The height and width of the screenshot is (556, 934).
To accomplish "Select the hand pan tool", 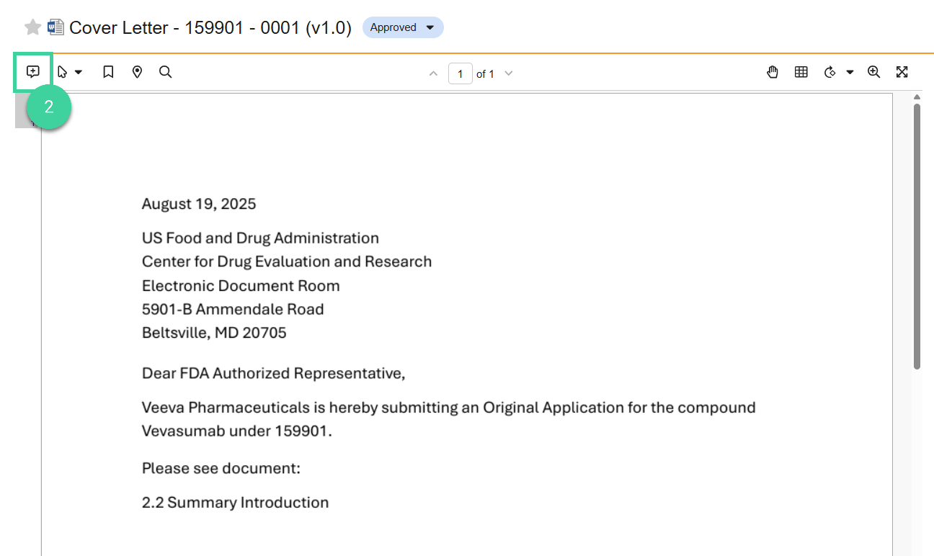I will pyautogui.click(x=773, y=72).
